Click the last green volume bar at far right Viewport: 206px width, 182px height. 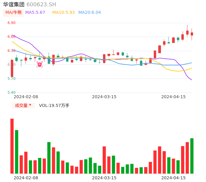(x=192, y=156)
